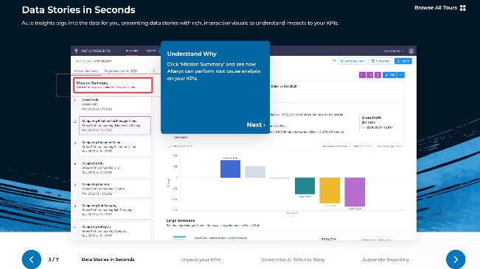
Task: Open the recommended chart dropdown above the chart
Action: tap(336, 146)
